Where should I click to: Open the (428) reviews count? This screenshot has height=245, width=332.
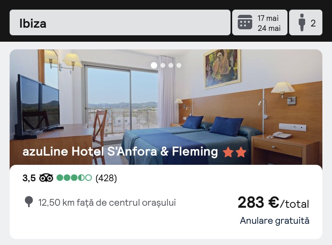(106, 178)
